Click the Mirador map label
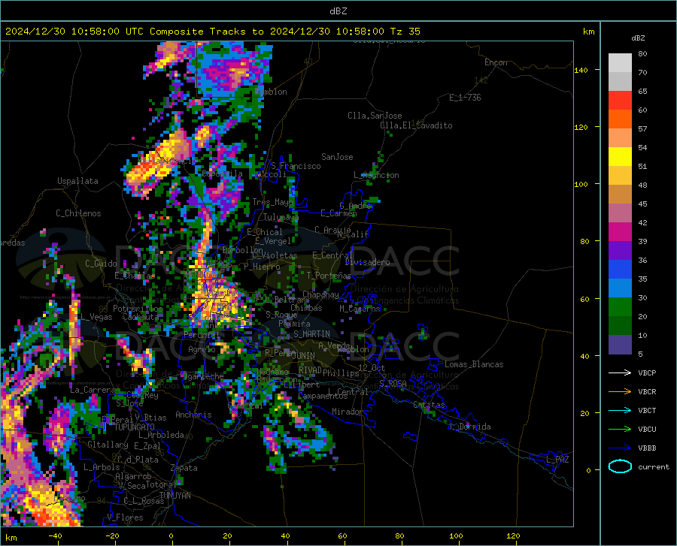677x546 pixels. (348, 412)
